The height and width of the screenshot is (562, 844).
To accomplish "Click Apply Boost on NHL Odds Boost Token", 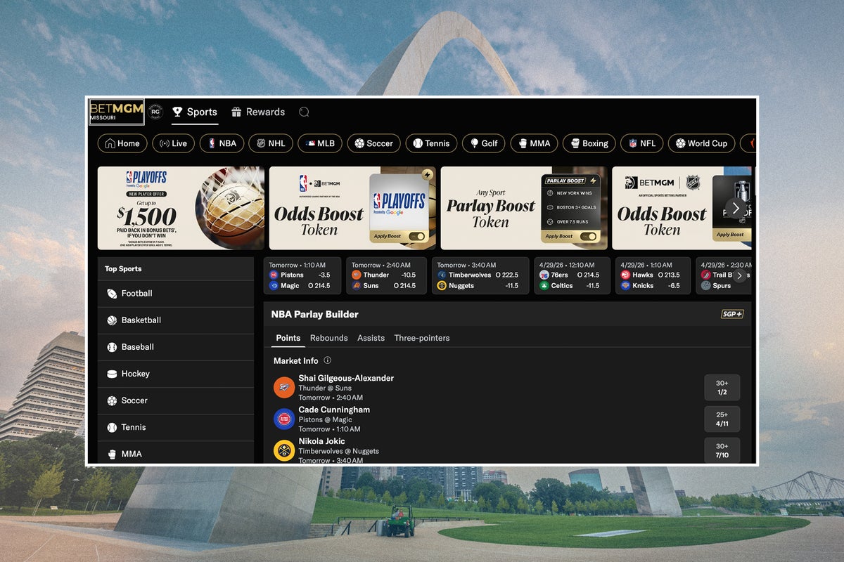I will coord(730,235).
